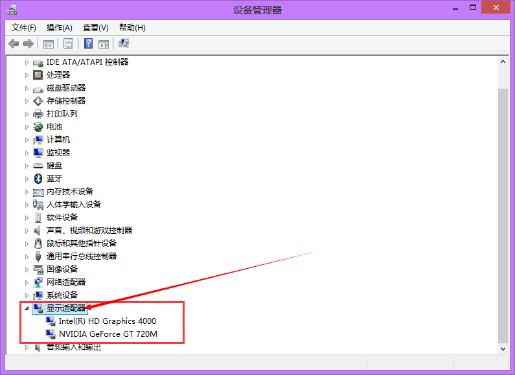515x375 pixels.
Task: Click the 蓝牙 Bluetooth icon
Action: point(38,179)
